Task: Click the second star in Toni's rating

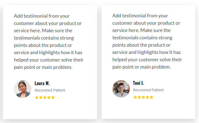Action: [139, 97]
